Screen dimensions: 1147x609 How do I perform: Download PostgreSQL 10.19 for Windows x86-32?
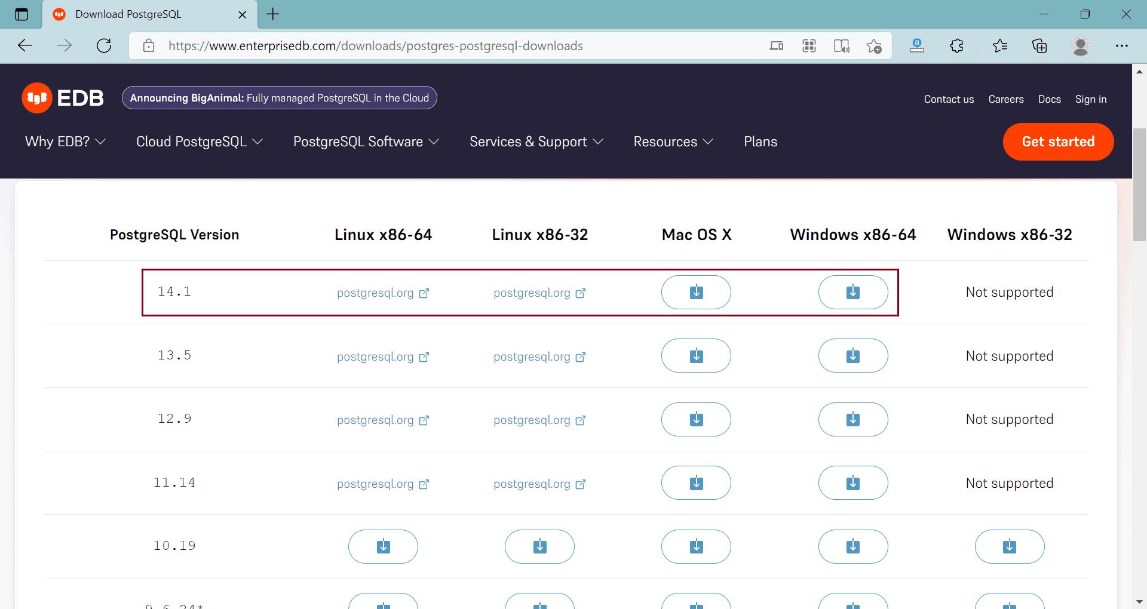(x=1009, y=546)
